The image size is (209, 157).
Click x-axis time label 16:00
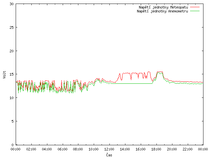point(140,149)
